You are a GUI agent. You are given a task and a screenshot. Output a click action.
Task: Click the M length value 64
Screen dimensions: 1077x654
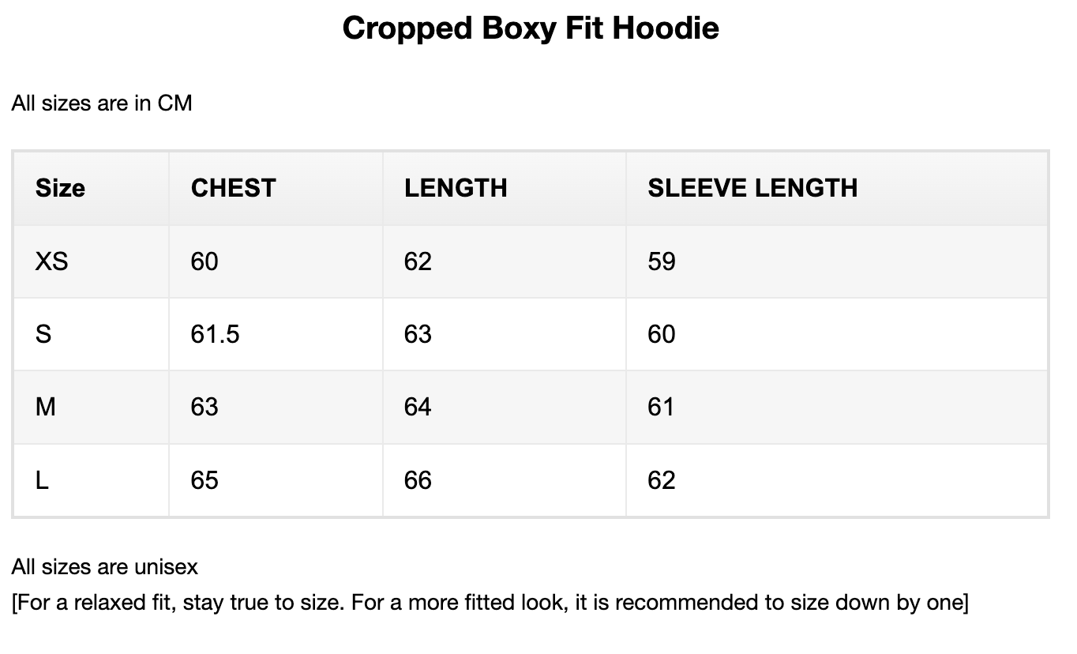coord(418,407)
